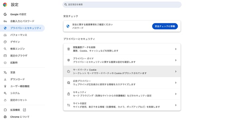The height and width of the screenshot is (121, 228).
Task: Open サードパーティ Cookie via its chevron arrow
Action: click(176, 71)
